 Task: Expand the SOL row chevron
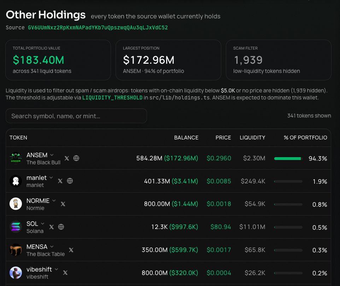point(43,224)
